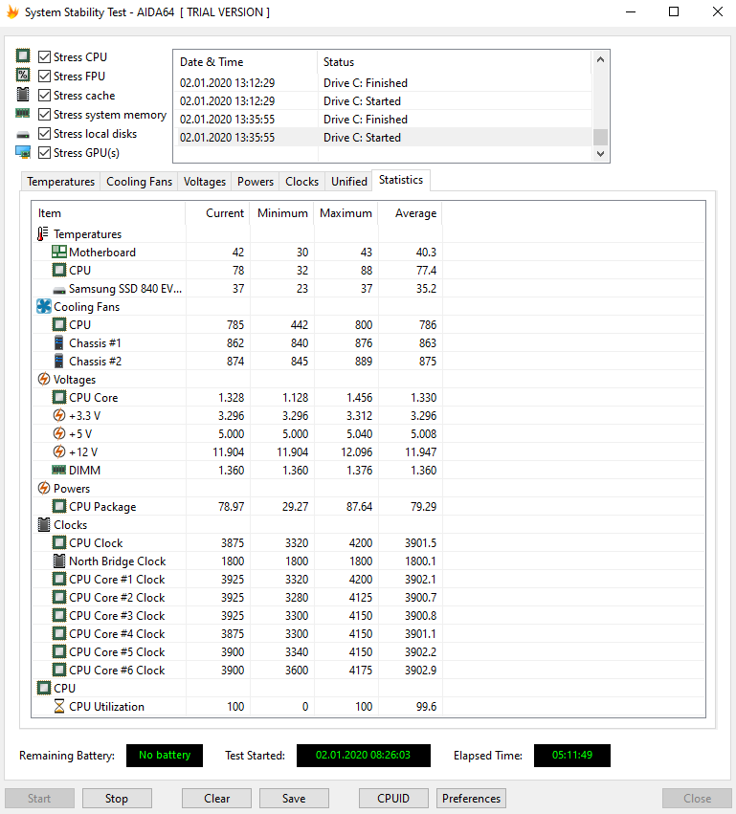Switch to the Powers tab
This screenshot has width=736, height=814.
(x=255, y=181)
